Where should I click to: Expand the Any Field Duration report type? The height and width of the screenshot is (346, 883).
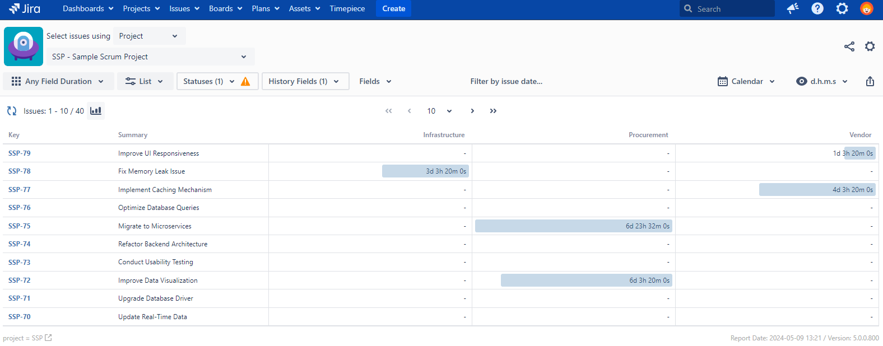click(58, 81)
